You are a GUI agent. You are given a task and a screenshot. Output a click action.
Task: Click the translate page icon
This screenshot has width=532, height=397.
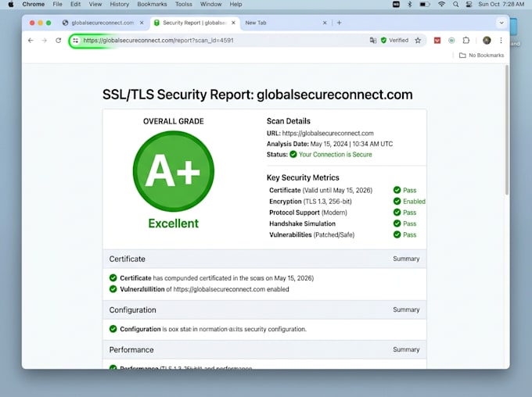(373, 41)
